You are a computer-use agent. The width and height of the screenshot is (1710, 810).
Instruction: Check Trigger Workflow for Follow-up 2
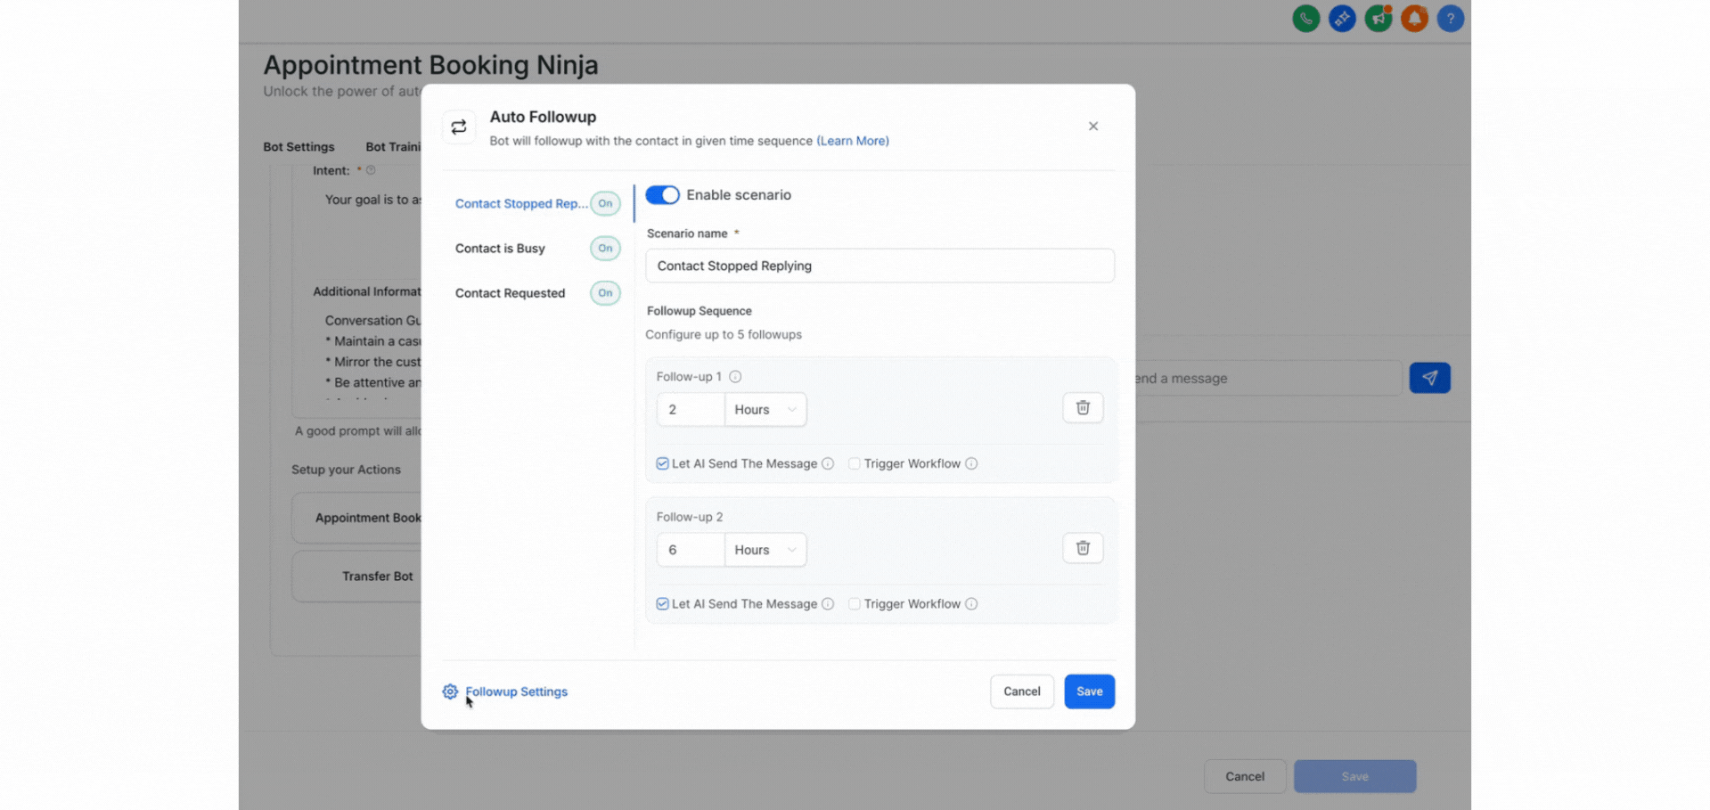pos(855,604)
